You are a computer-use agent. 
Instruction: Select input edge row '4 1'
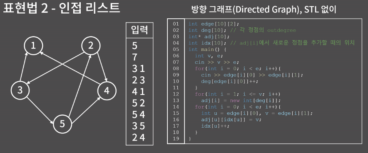pyautogui.click(x=139, y=92)
